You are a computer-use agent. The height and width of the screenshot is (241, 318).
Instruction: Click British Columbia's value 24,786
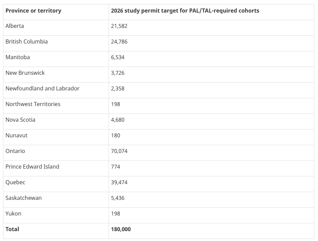(119, 41)
